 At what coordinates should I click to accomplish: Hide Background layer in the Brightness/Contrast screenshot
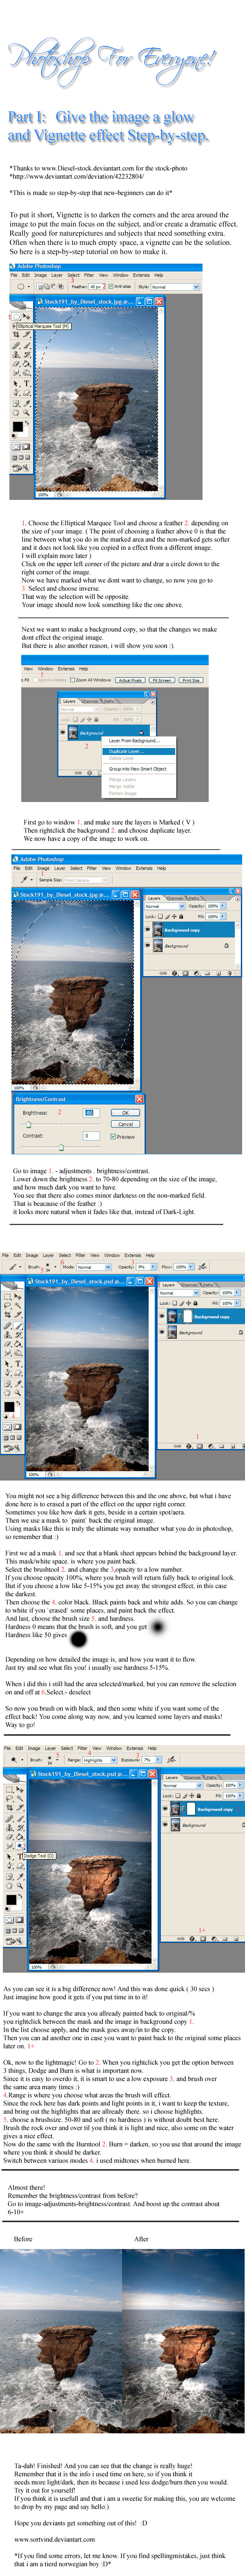[148, 945]
